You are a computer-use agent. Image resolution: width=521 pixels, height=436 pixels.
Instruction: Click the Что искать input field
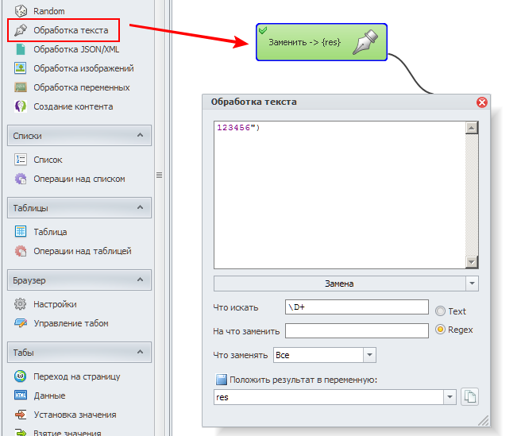[357, 307]
